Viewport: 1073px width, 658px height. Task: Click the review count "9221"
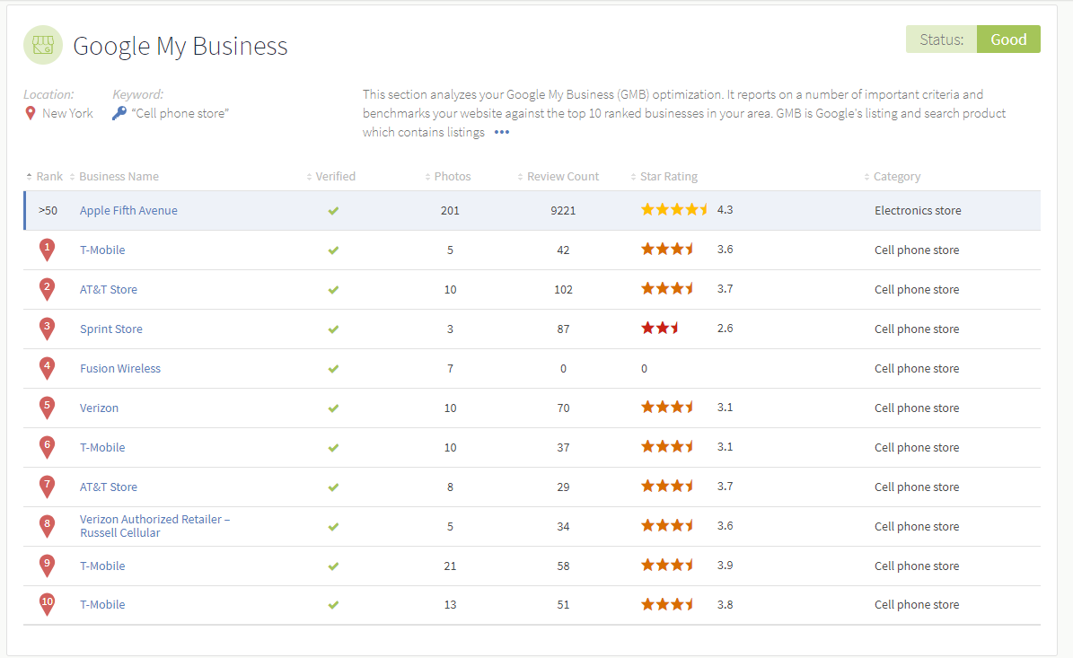tap(563, 211)
